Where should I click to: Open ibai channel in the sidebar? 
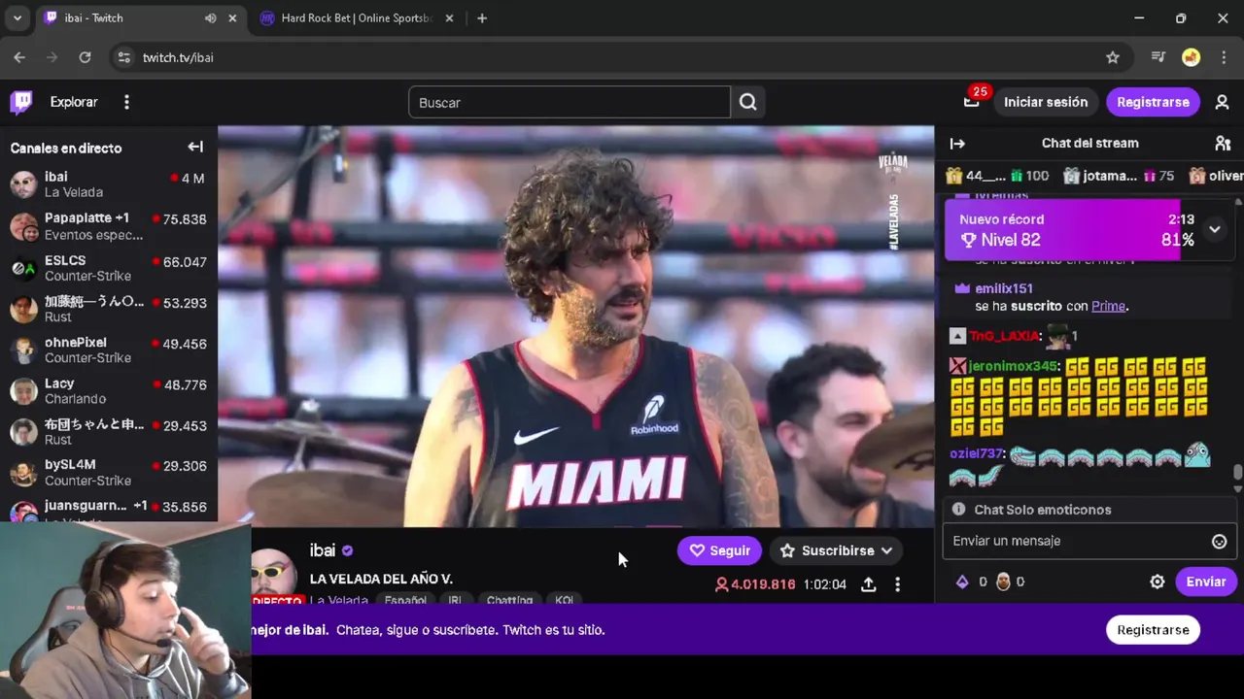coord(108,184)
